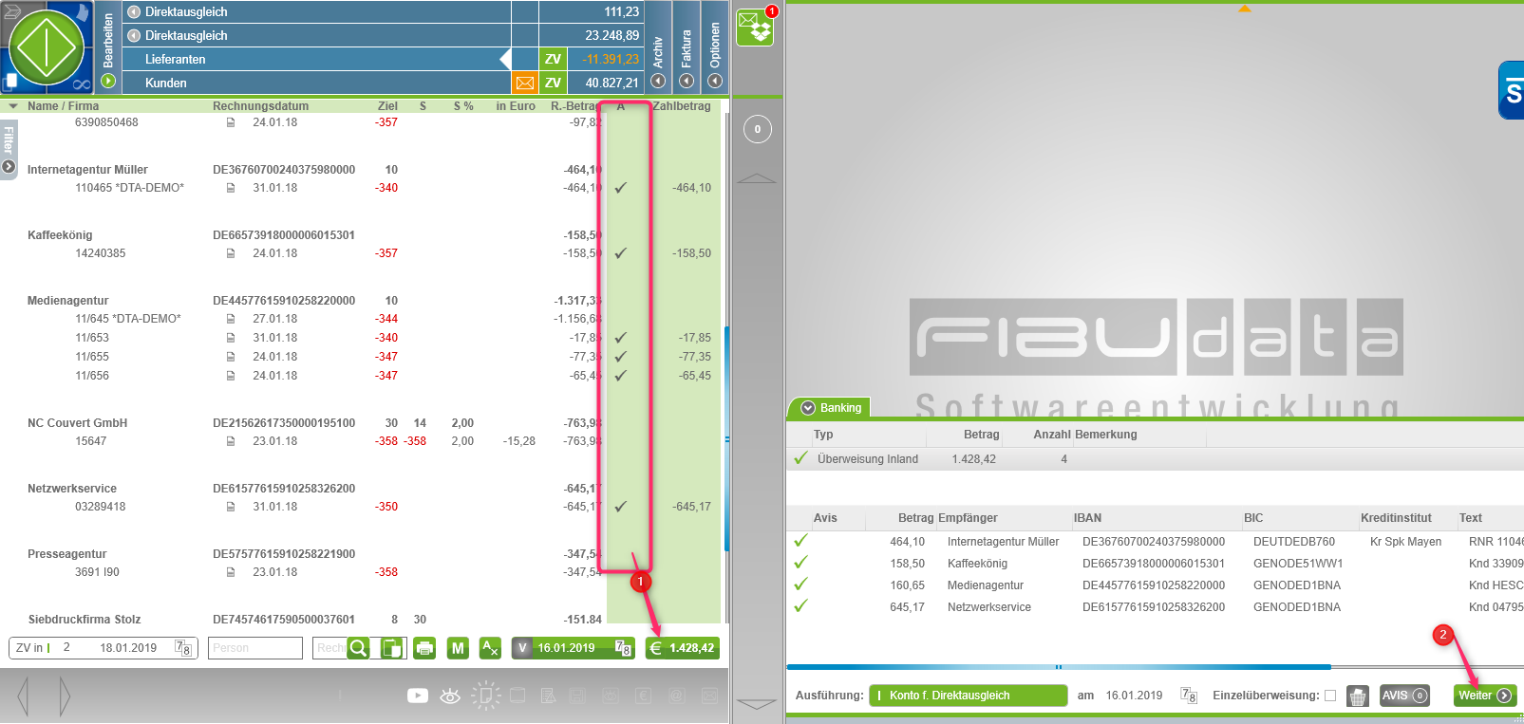
Task: Click the YouTube video icon
Action: (418, 696)
